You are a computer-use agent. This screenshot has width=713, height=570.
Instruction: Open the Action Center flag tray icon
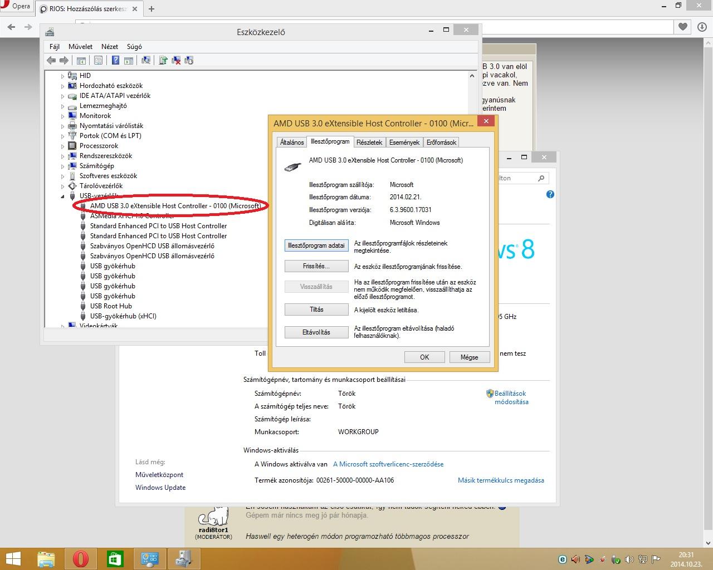pyautogui.click(x=656, y=559)
